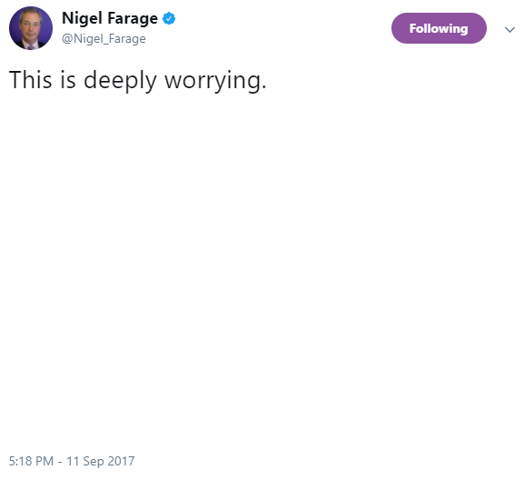Click 'Nigel' in the bold account name
The image size is (524, 480).
click(x=82, y=19)
